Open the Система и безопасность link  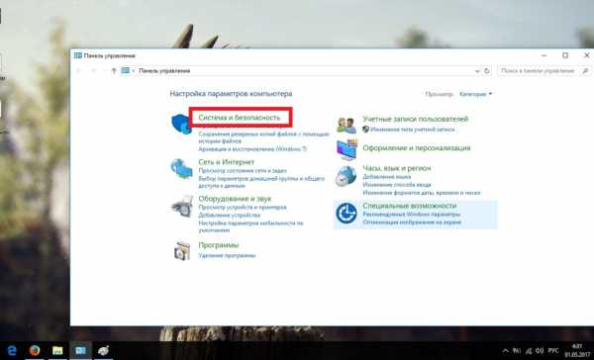click(x=240, y=118)
